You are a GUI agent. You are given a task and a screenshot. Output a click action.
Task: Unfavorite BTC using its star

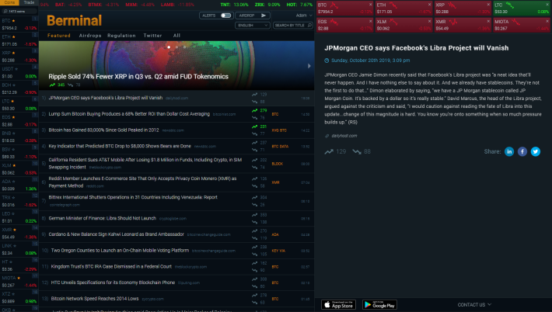click(14, 21)
